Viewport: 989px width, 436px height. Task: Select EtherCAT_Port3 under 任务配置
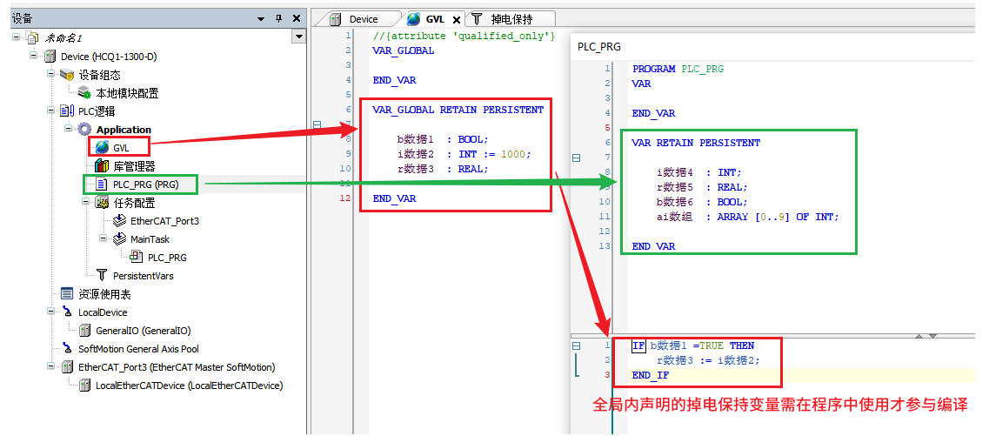click(x=164, y=221)
